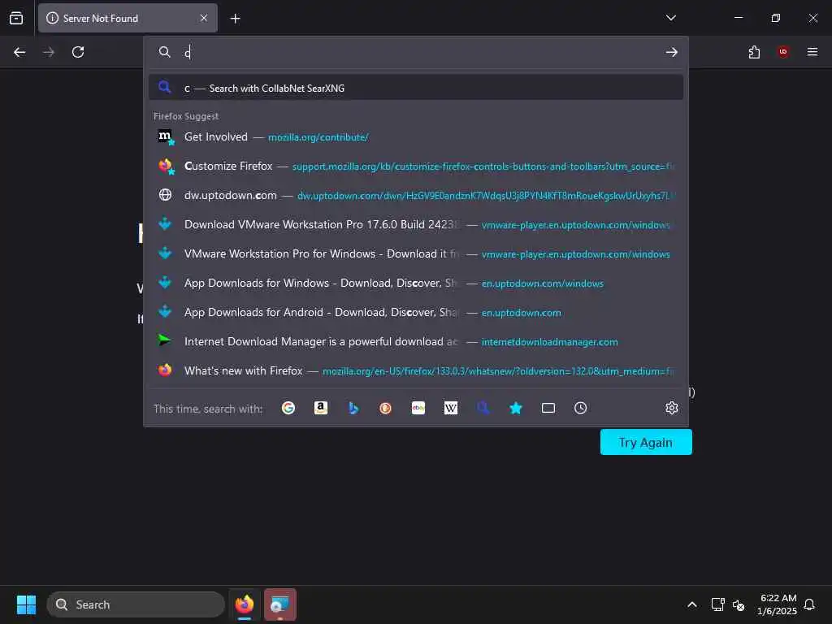Click the taskbar Search box
The width and height of the screenshot is (832, 624).
tap(136, 604)
